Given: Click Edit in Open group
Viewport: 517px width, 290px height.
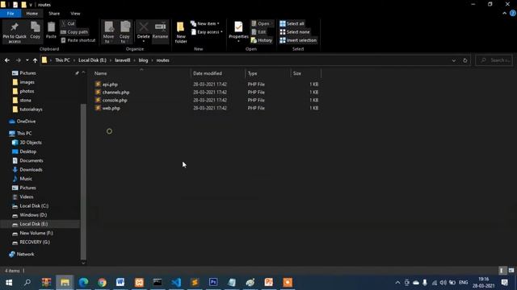Looking at the screenshot, I should pyautogui.click(x=258, y=32).
